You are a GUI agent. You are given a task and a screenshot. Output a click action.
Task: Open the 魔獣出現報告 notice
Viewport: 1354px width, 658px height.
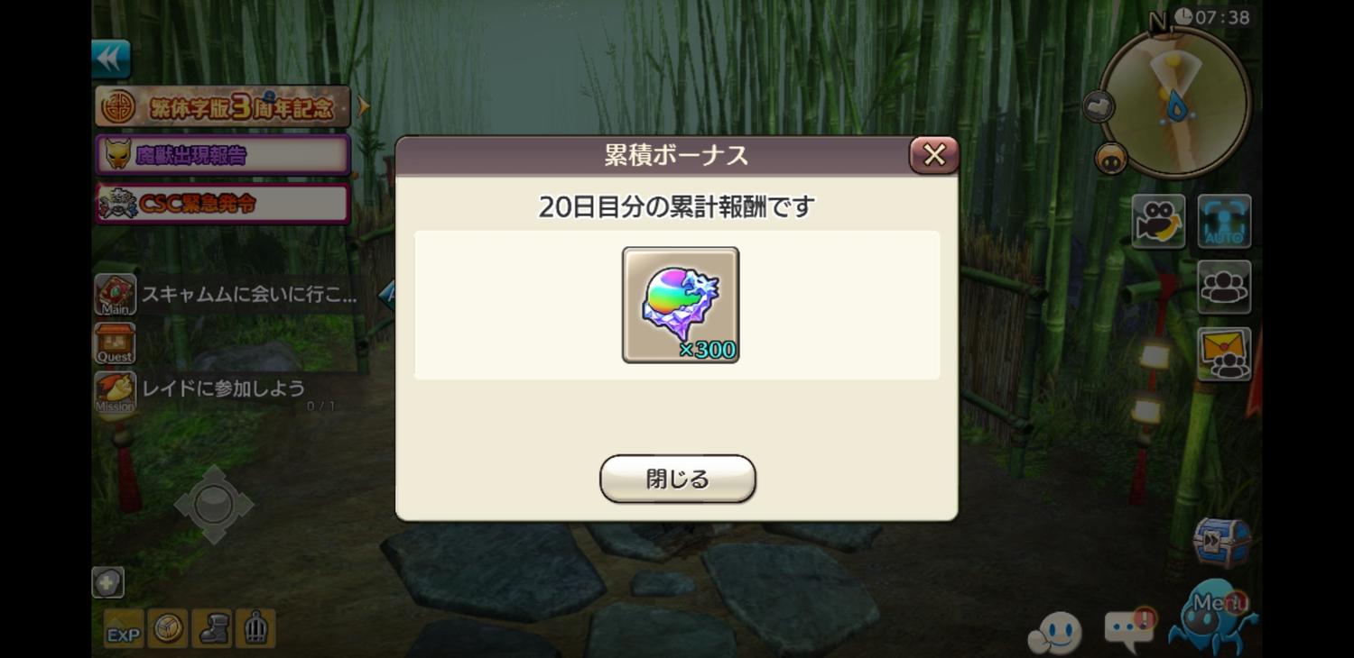pyautogui.click(x=222, y=155)
